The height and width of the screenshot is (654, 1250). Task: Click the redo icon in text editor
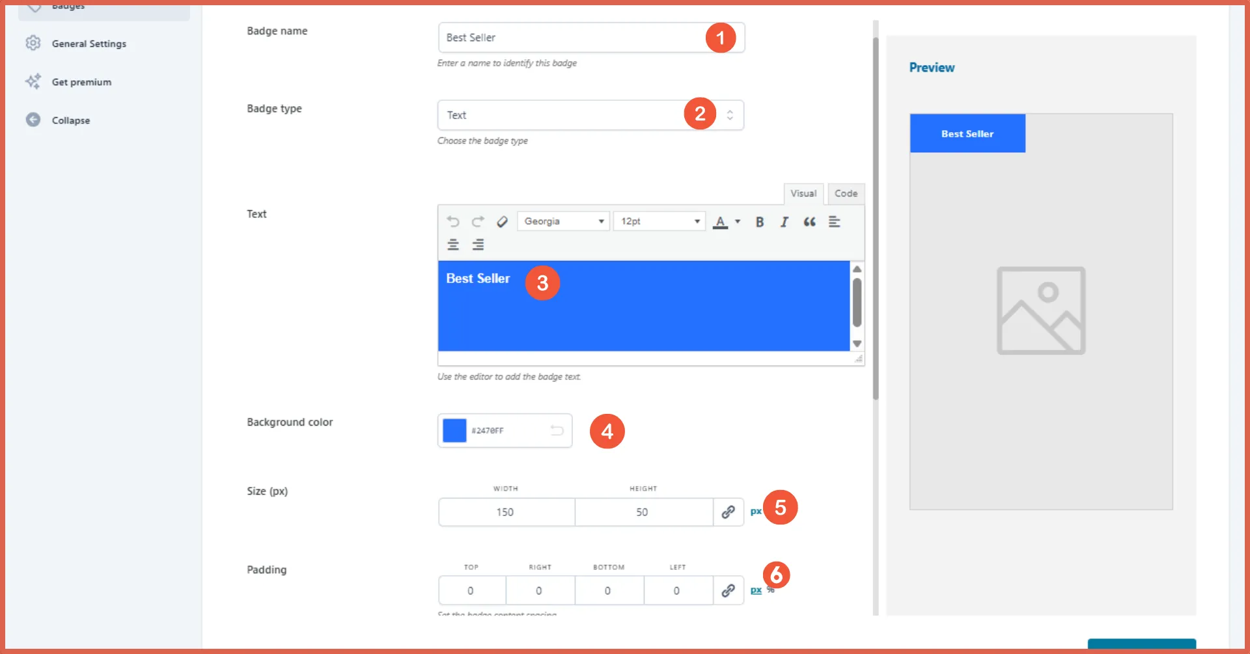pyautogui.click(x=478, y=222)
